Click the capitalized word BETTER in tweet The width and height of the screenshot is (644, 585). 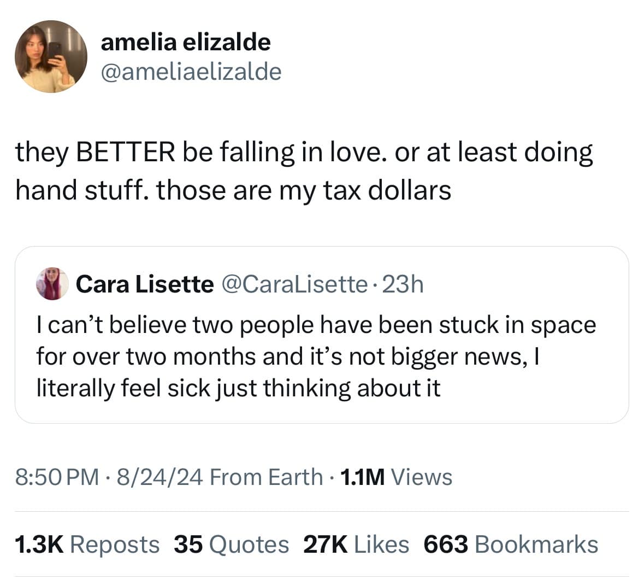126,153
